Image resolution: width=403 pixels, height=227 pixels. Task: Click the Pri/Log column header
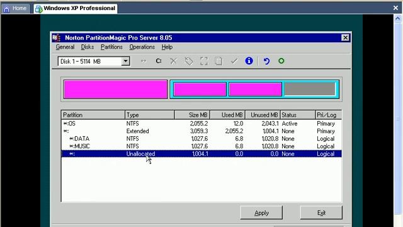pyautogui.click(x=329, y=115)
